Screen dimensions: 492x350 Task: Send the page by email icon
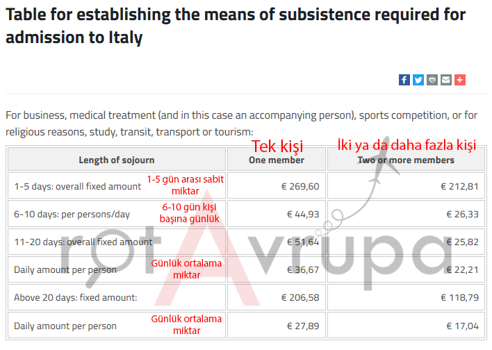click(x=446, y=80)
